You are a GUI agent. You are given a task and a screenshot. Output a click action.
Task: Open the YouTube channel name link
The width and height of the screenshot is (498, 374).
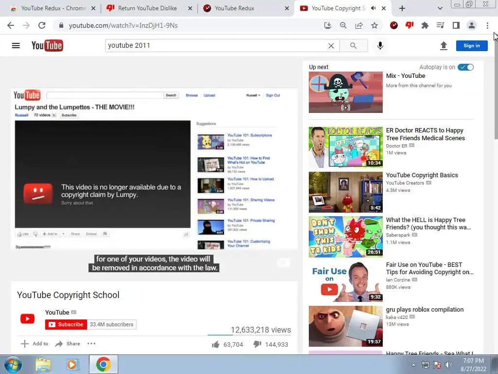(x=57, y=312)
